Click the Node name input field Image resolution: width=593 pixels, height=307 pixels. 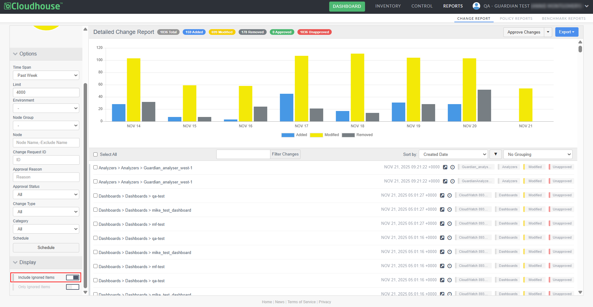tap(46, 143)
